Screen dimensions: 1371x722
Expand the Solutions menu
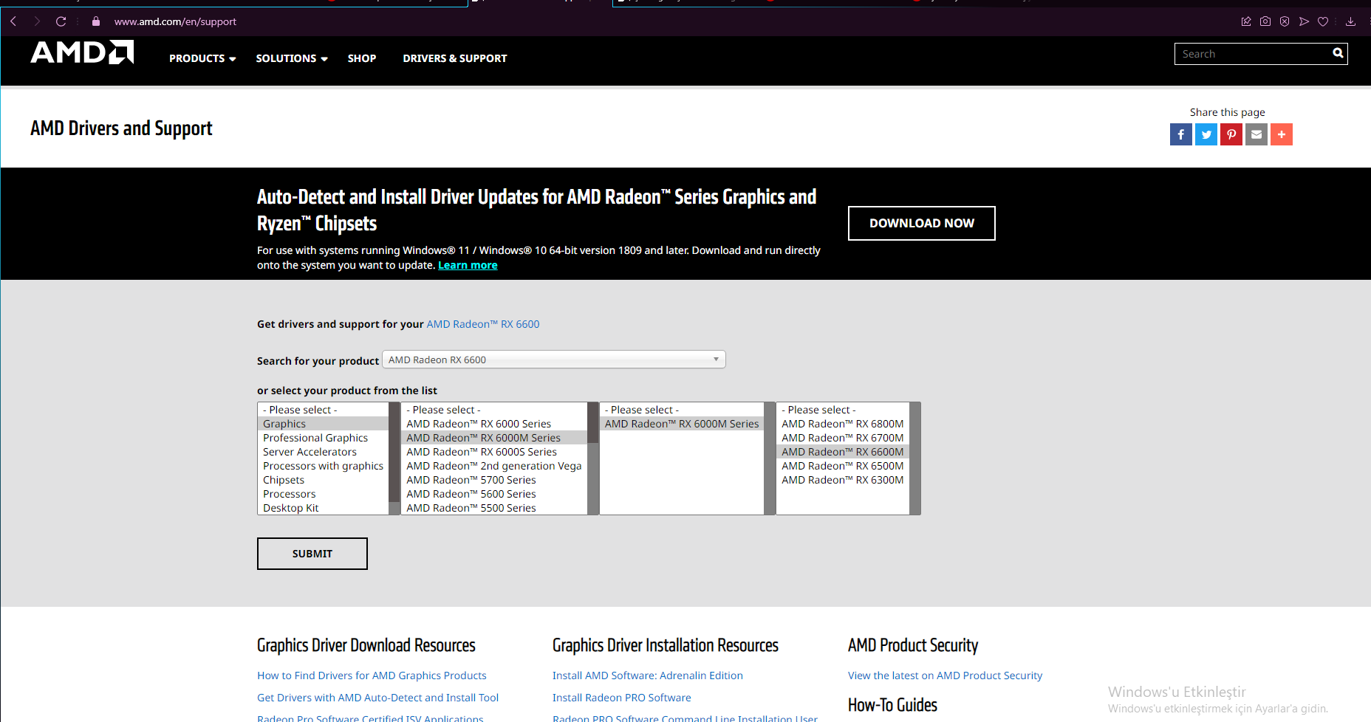coord(292,58)
